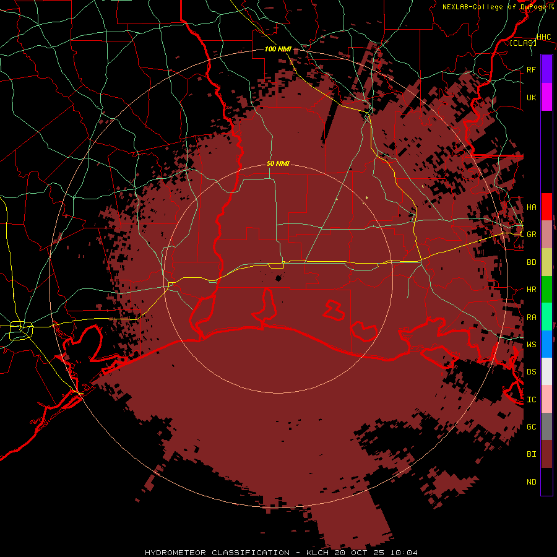This screenshot has width=557, height=557.
Task: Click the gray GC legend color swatch
Action: 546,427
